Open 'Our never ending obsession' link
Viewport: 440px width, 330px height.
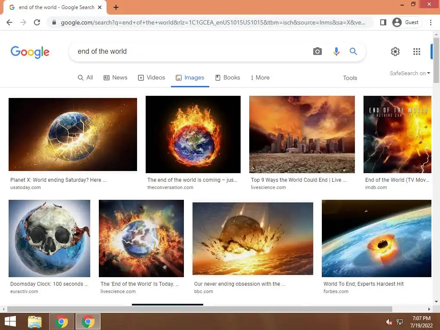pos(240,284)
